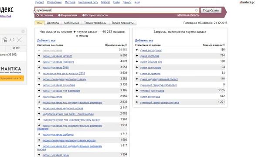279x157 pixels.
Task: Open 'Рекламная сеть' in the top navigation
Action: tap(88, 2)
